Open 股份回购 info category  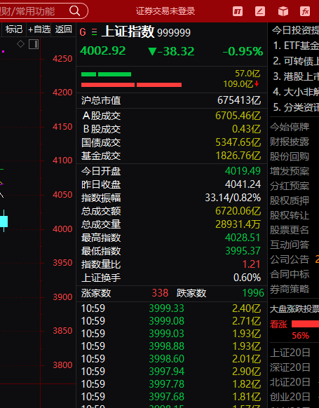pos(290,156)
